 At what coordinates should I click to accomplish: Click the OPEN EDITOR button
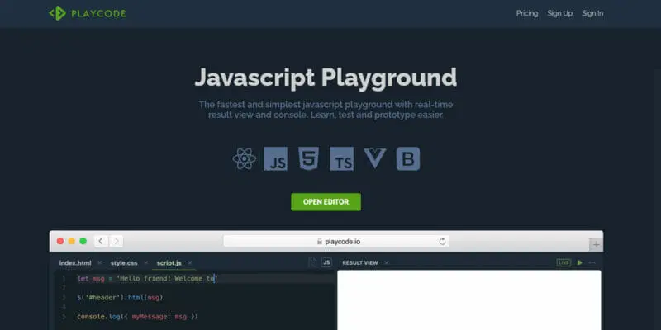coord(326,202)
